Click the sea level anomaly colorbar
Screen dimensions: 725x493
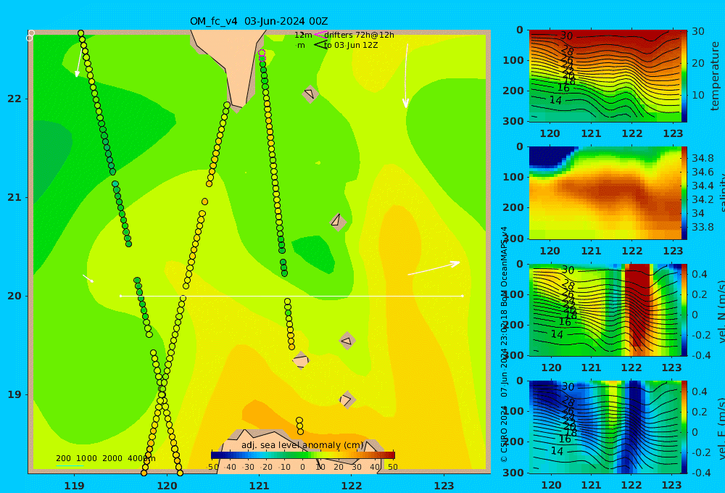pyautogui.click(x=303, y=455)
